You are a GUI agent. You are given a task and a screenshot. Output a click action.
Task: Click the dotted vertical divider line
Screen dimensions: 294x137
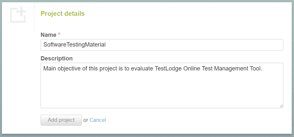[34, 16]
